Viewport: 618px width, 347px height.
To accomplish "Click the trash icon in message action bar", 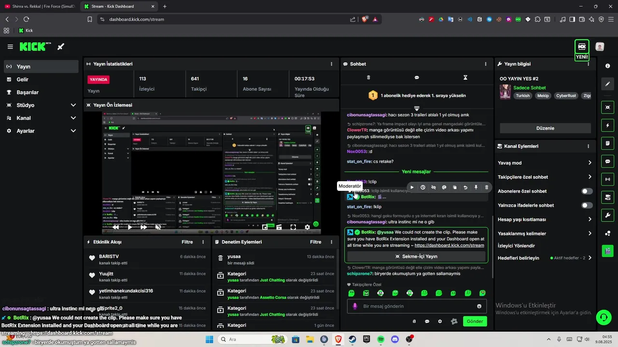I will pyautogui.click(x=487, y=187).
